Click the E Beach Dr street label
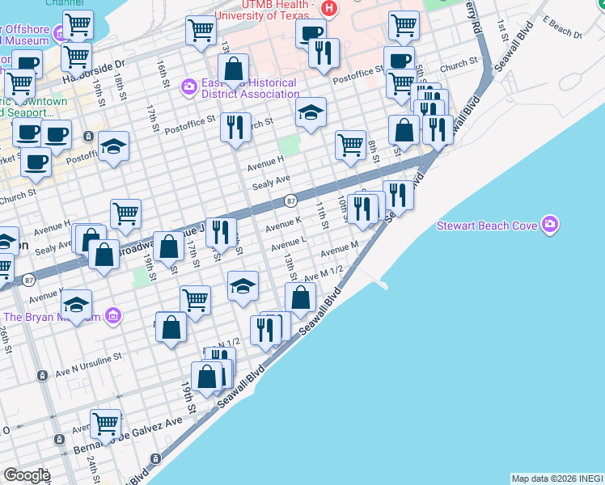Screen dimensions: 605x485 pyautogui.click(x=563, y=27)
